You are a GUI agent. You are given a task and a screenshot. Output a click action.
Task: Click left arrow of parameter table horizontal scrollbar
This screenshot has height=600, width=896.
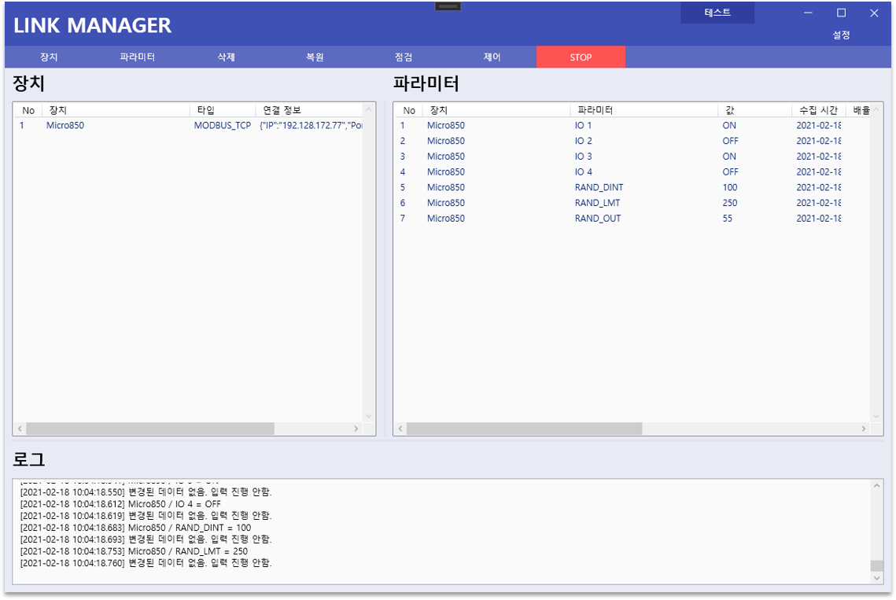(x=400, y=429)
